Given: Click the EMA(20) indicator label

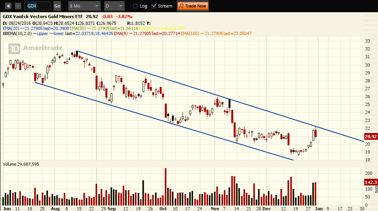Looking at the screenshot, I should click(x=11, y=28).
